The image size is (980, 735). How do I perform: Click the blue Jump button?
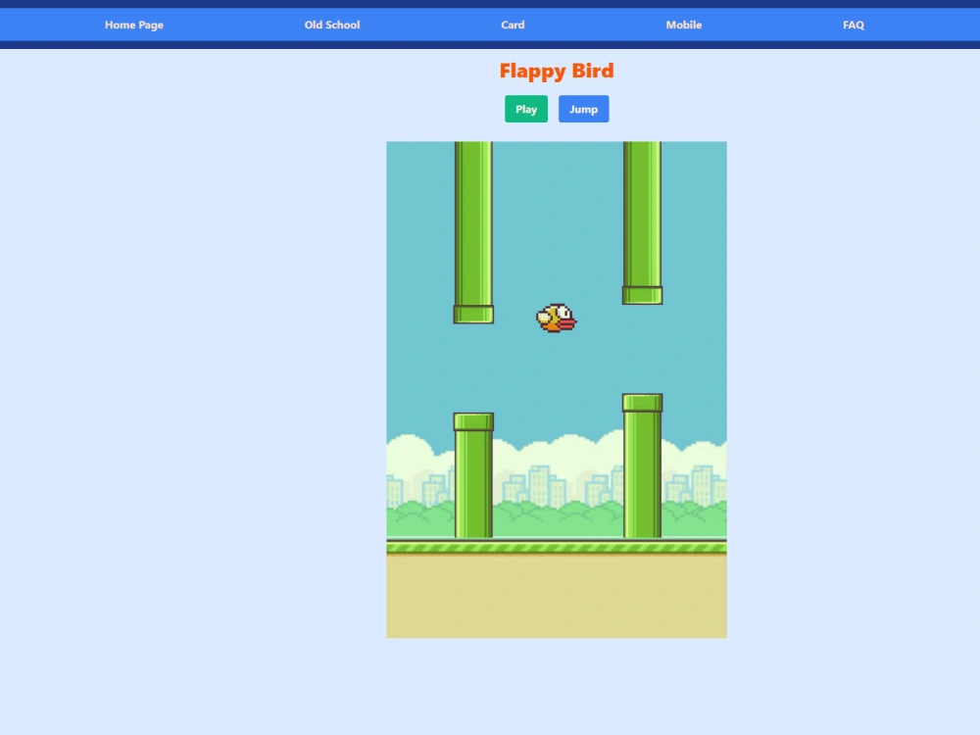tap(584, 109)
